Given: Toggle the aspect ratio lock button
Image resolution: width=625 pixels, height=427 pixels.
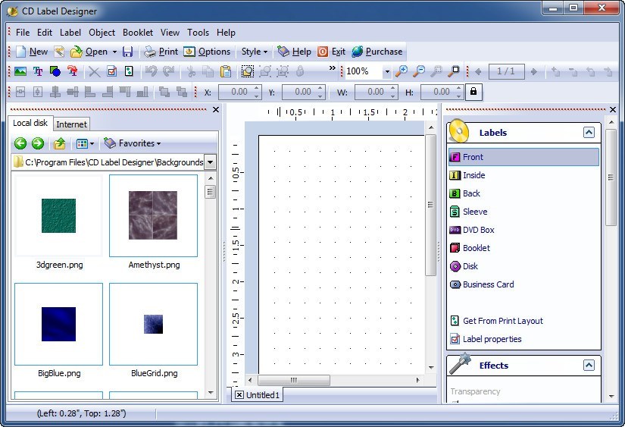Looking at the screenshot, I should (473, 92).
